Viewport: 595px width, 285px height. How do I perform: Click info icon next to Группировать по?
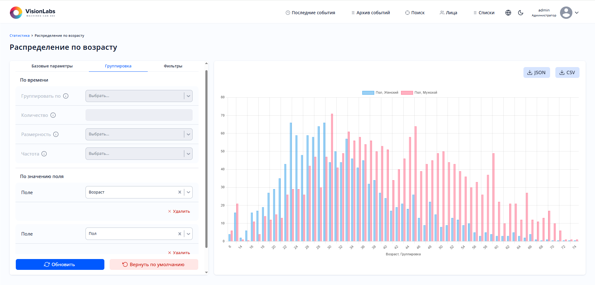[x=66, y=96]
